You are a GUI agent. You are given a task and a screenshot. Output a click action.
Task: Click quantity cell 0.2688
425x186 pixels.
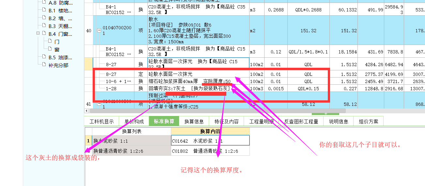click(x=276, y=10)
